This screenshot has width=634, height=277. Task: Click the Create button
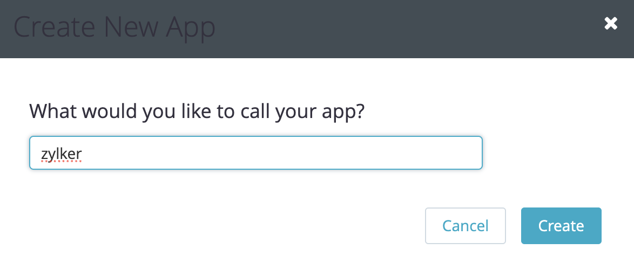click(x=561, y=226)
